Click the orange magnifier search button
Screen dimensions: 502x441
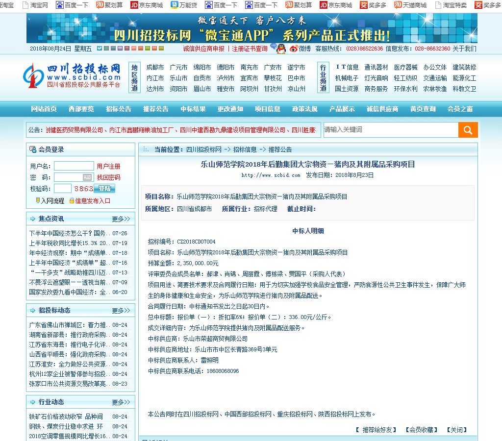click(x=468, y=130)
